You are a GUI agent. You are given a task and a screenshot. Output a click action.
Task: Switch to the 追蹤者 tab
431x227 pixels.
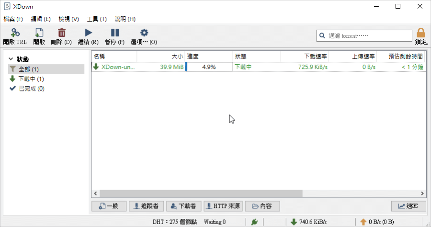tap(146, 206)
